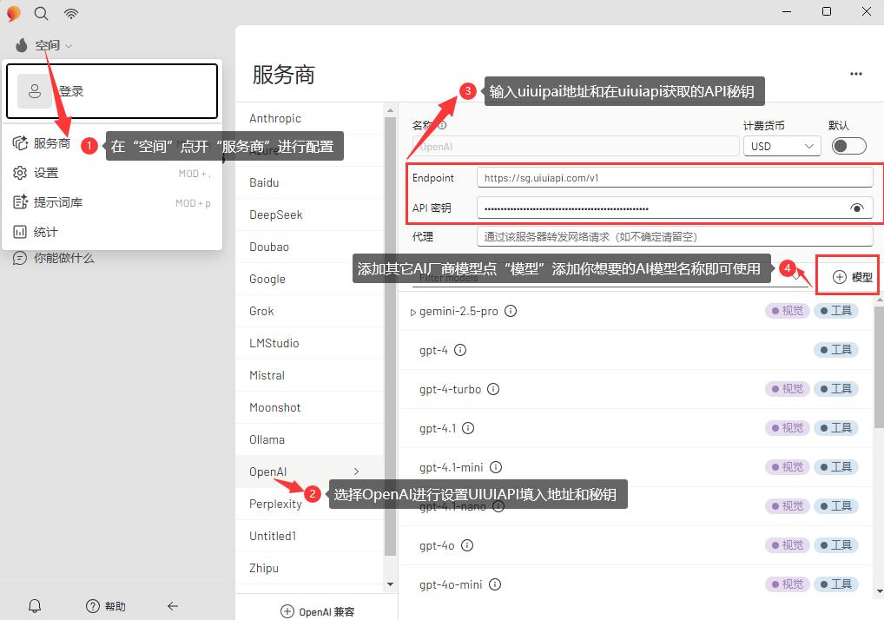Click info icon next to gpt-4-turbo

(x=493, y=389)
